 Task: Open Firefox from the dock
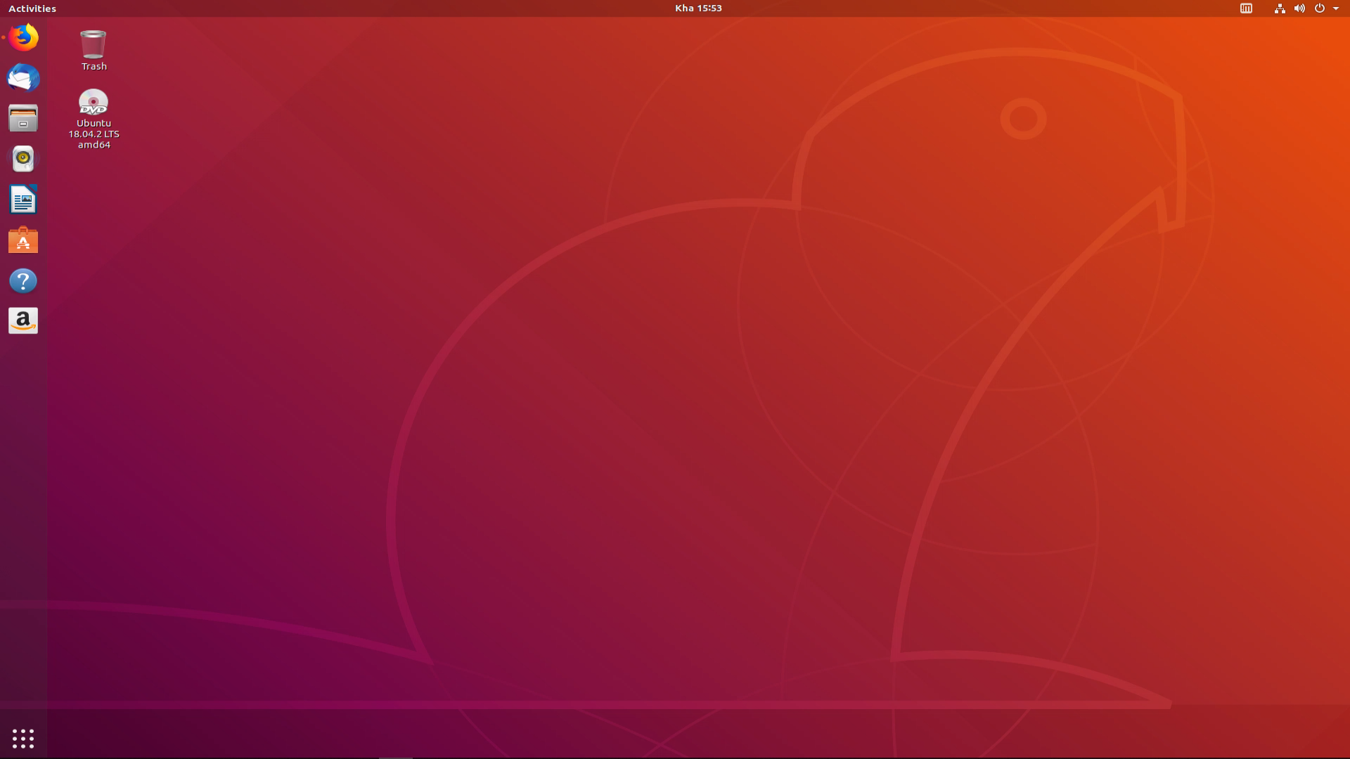[x=23, y=37]
